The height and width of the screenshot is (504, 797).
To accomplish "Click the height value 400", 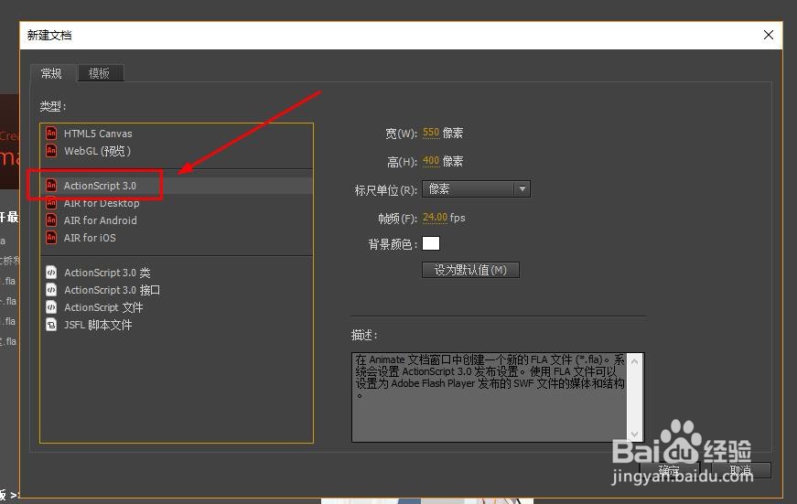I will [430, 161].
